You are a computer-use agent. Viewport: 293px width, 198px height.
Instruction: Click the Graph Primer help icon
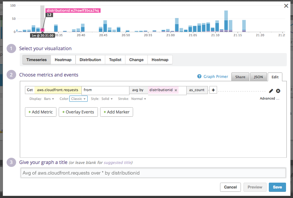[199, 76]
